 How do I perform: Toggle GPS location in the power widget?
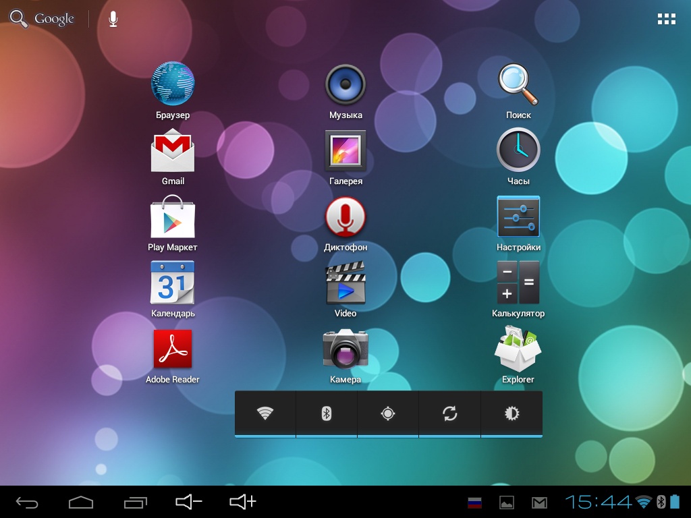tap(388, 413)
